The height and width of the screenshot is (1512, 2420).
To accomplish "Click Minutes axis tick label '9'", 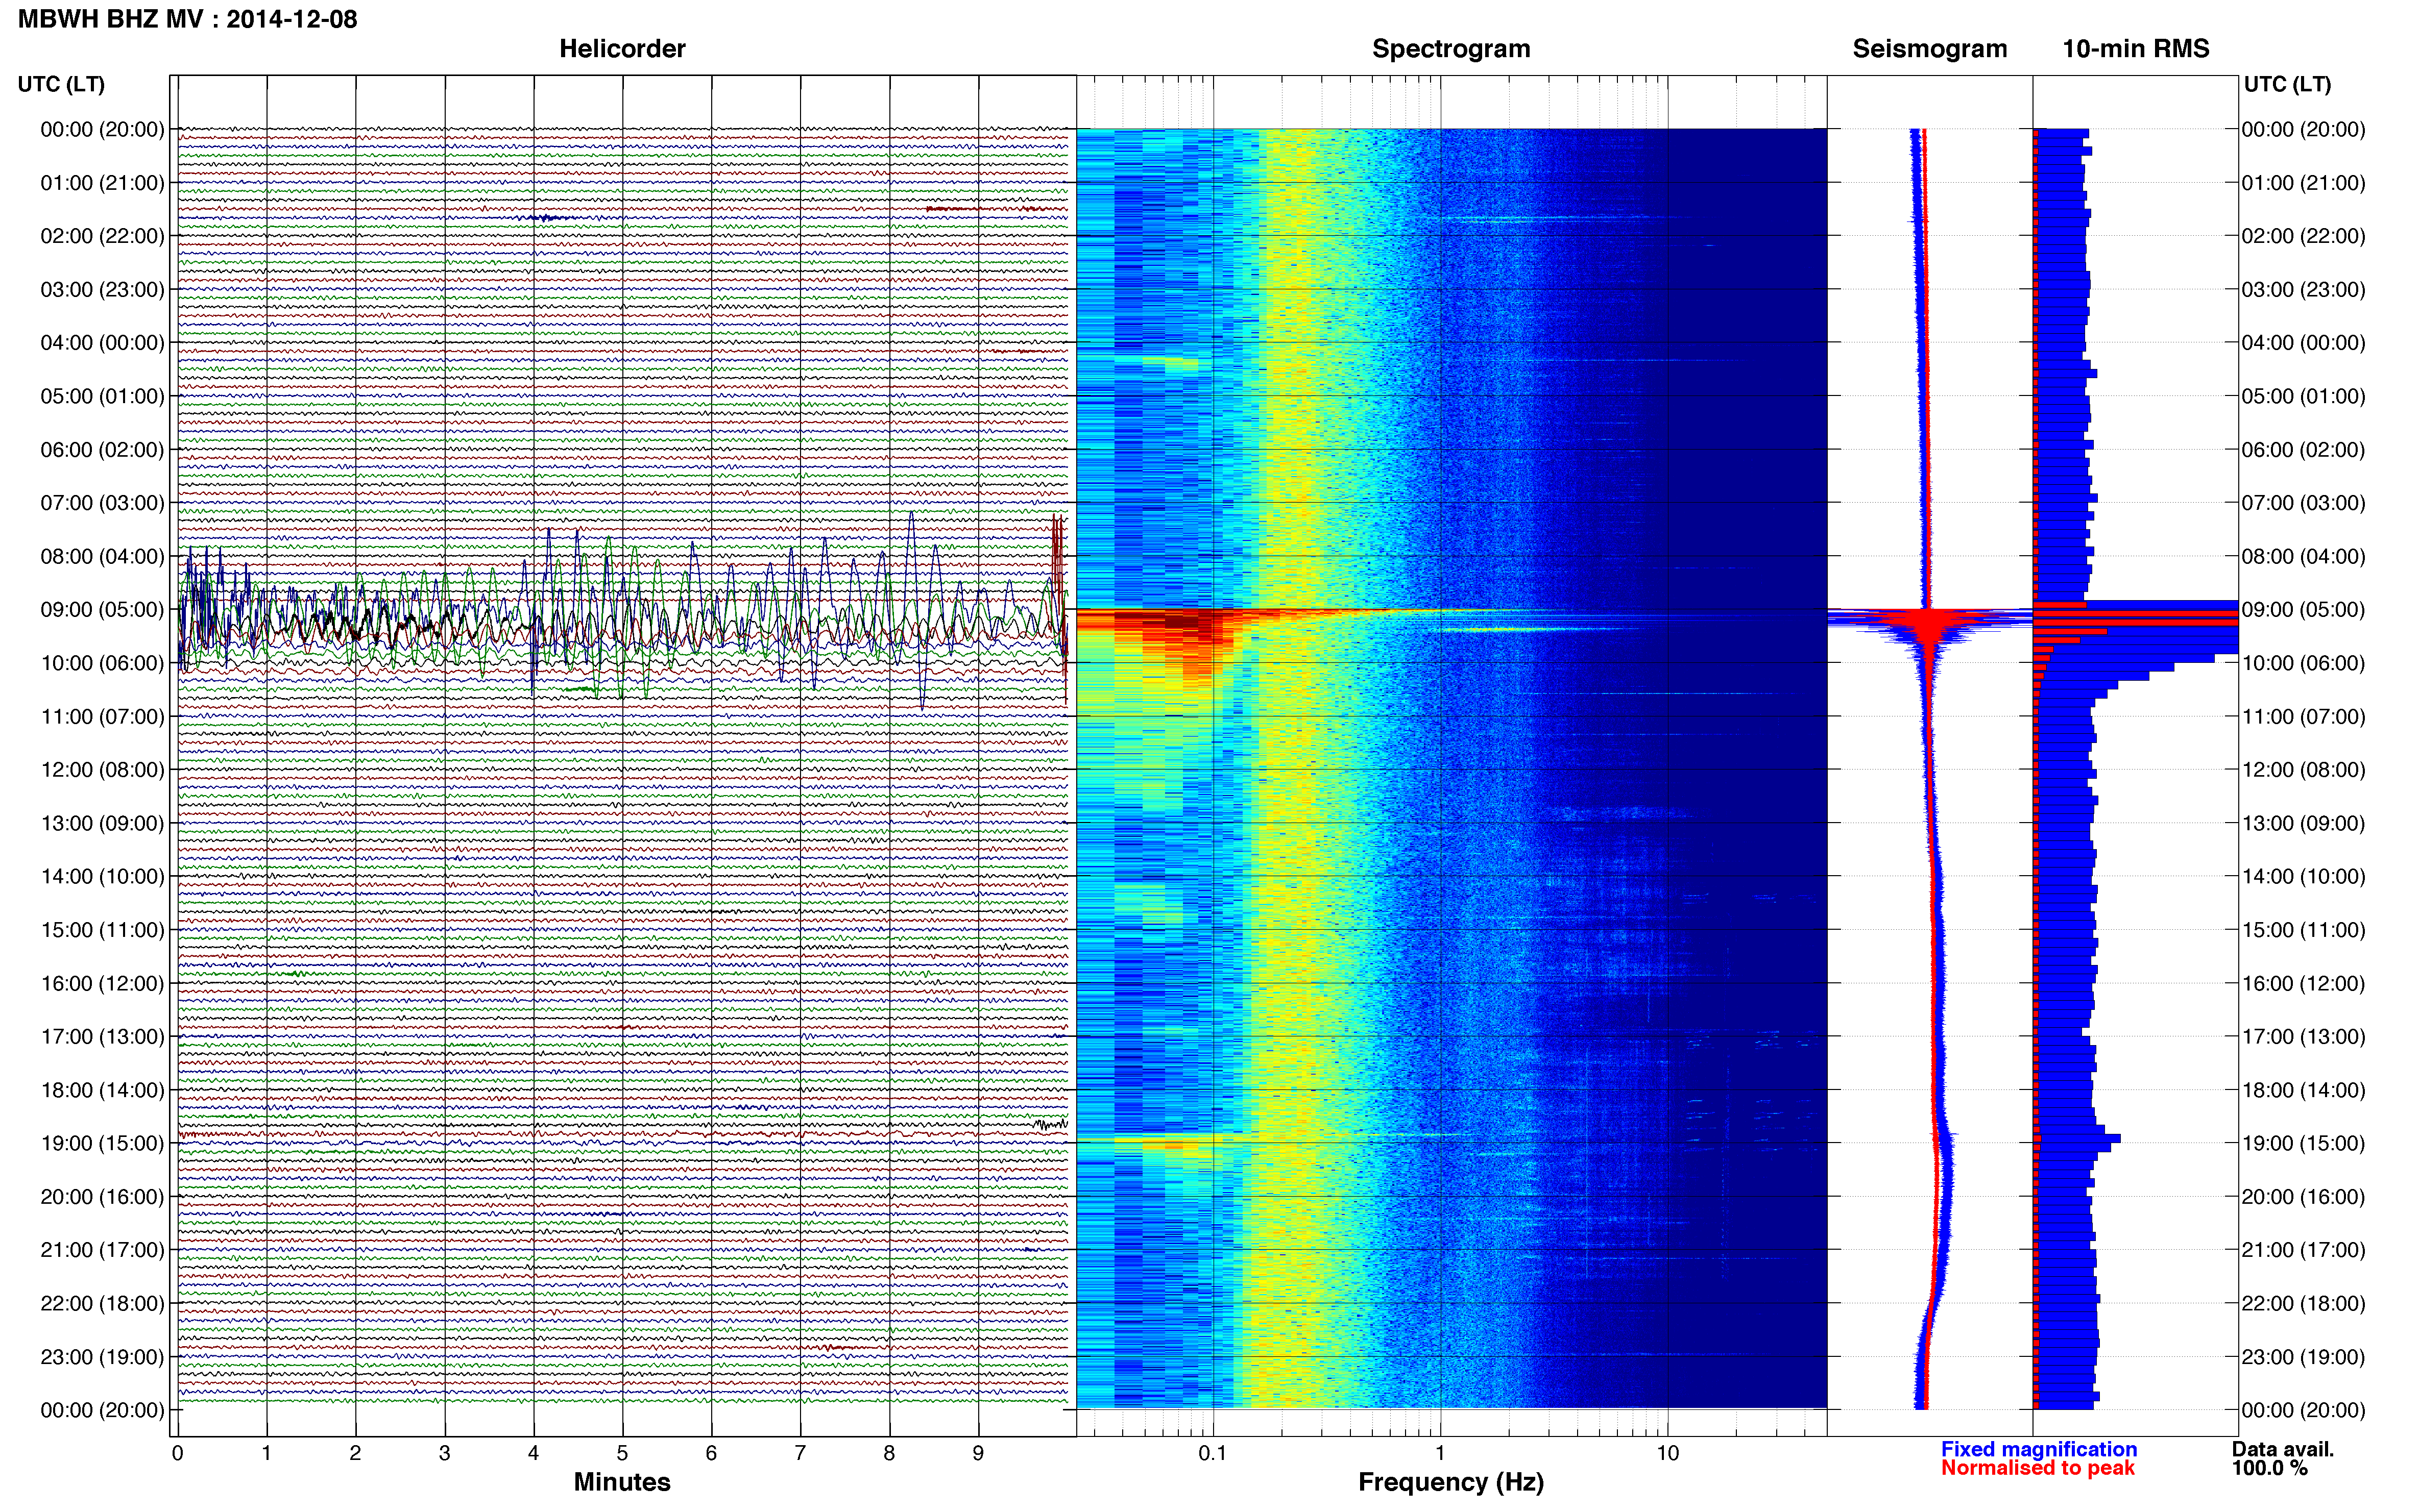I will tap(978, 1453).
